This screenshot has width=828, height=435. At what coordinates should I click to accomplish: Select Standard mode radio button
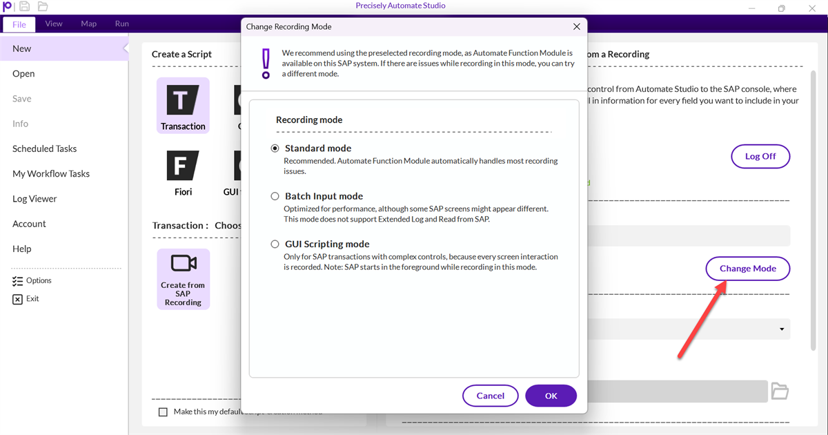click(275, 148)
